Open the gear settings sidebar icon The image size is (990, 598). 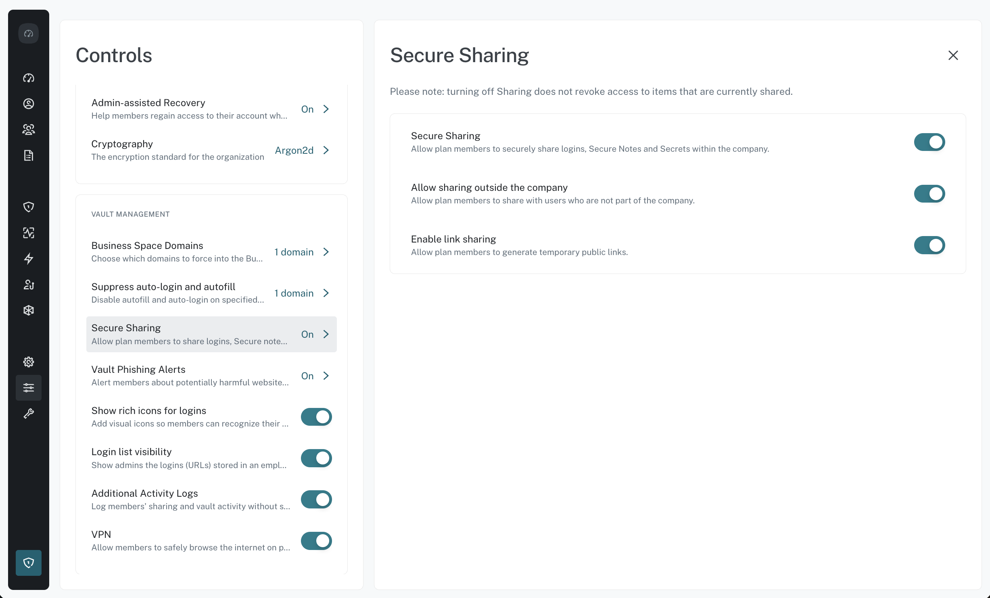point(29,362)
